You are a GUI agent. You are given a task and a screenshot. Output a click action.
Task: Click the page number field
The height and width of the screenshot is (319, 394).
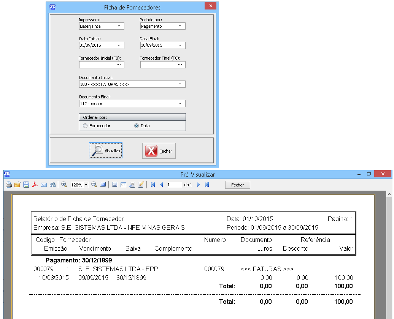coord(173,185)
